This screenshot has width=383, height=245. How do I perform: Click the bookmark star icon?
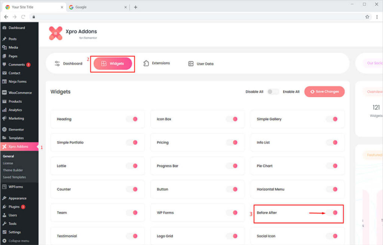[x=367, y=17]
